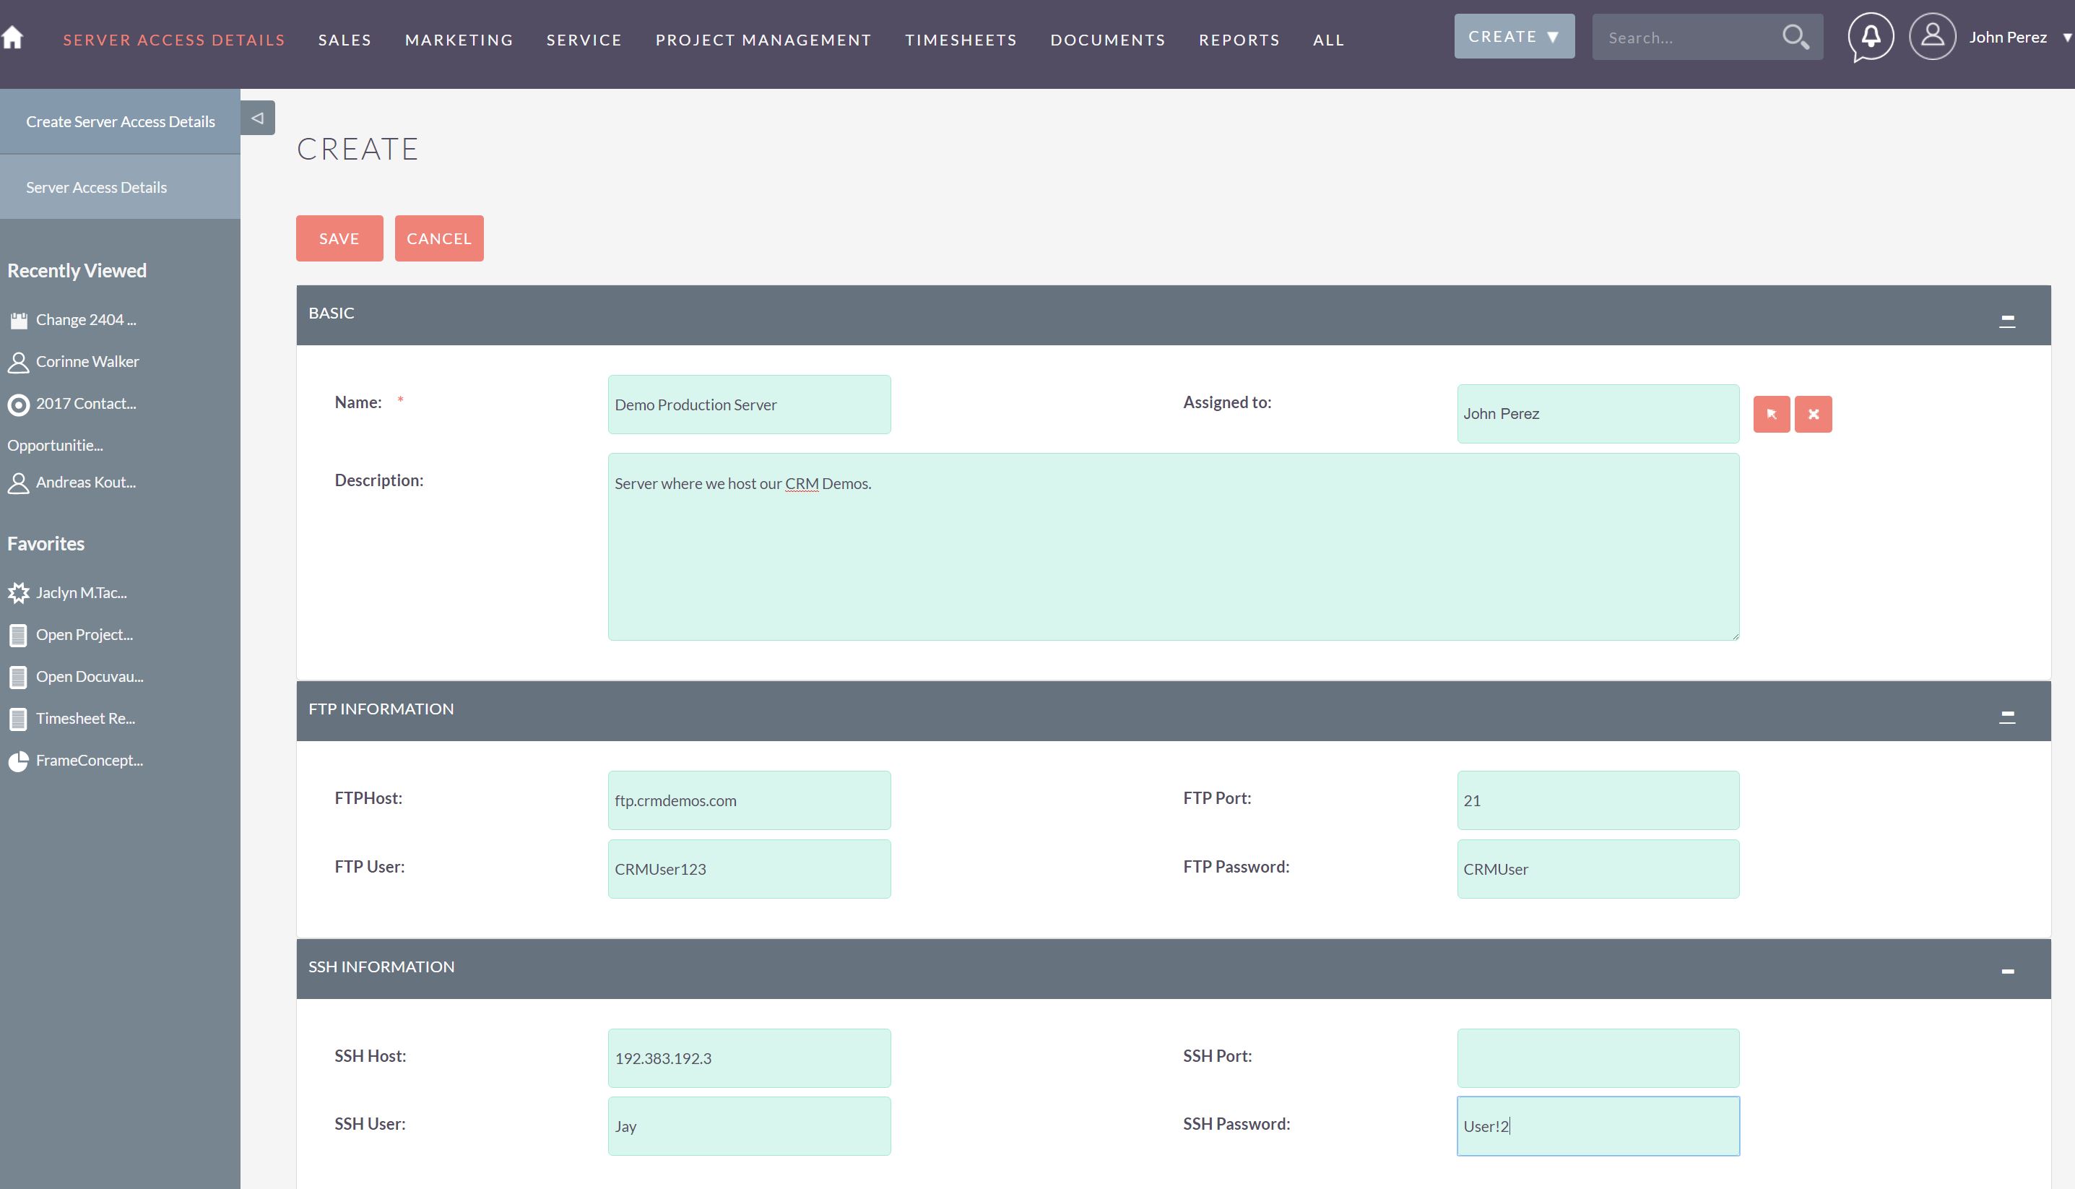The width and height of the screenshot is (2075, 1189).
Task: Open favorite Jaclyn M.Tac item
Action: click(x=81, y=593)
